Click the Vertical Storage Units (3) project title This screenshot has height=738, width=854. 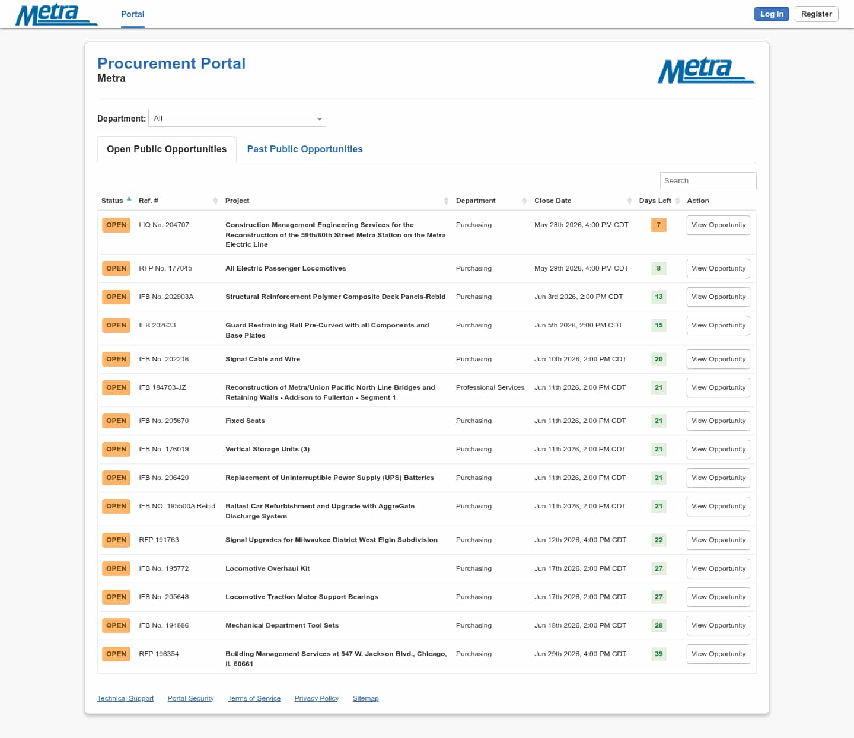click(x=267, y=450)
